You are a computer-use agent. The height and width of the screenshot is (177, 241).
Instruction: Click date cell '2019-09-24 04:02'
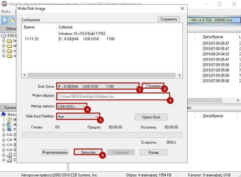coord(216,54)
